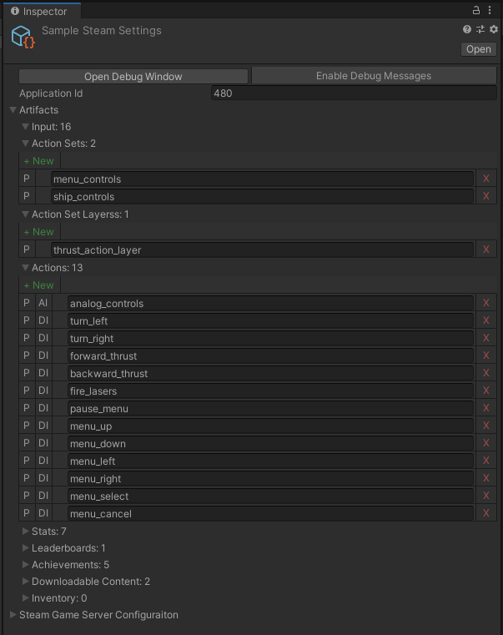
Task: Click the DI type button for pause_menu
Action: tap(43, 408)
